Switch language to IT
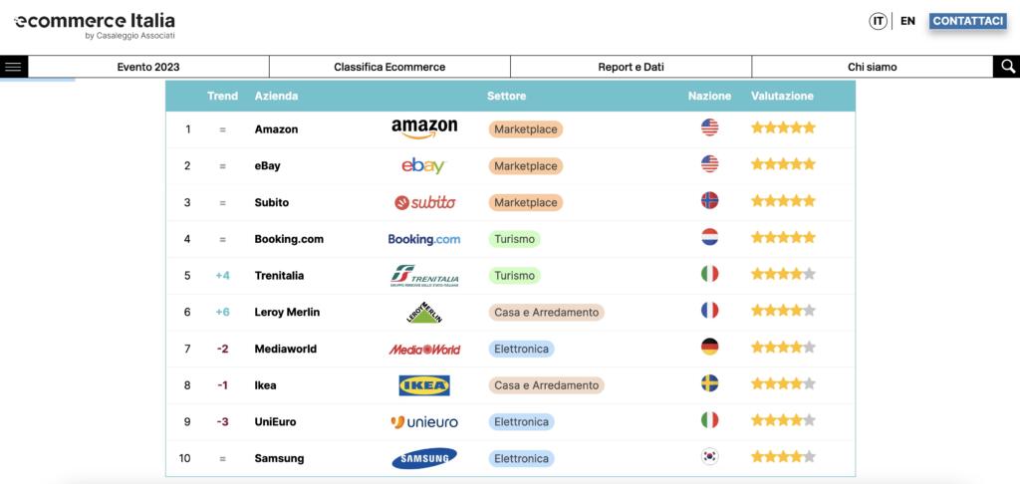The height and width of the screenshot is (484, 1020). pyautogui.click(x=879, y=21)
